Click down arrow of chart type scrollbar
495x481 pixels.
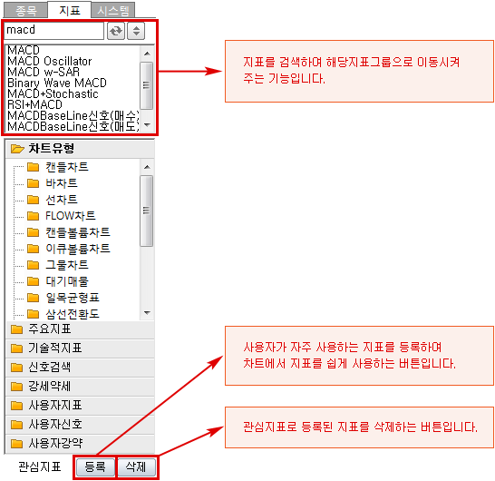click(x=147, y=313)
